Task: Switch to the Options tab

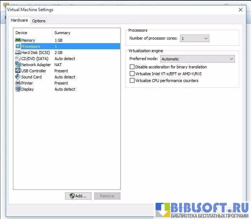Action: [x=39, y=21]
